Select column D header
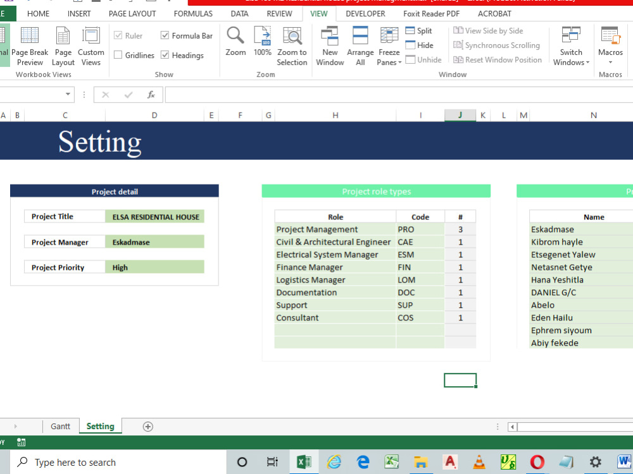The width and height of the screenshot is (633, 474). click(154, 115)
